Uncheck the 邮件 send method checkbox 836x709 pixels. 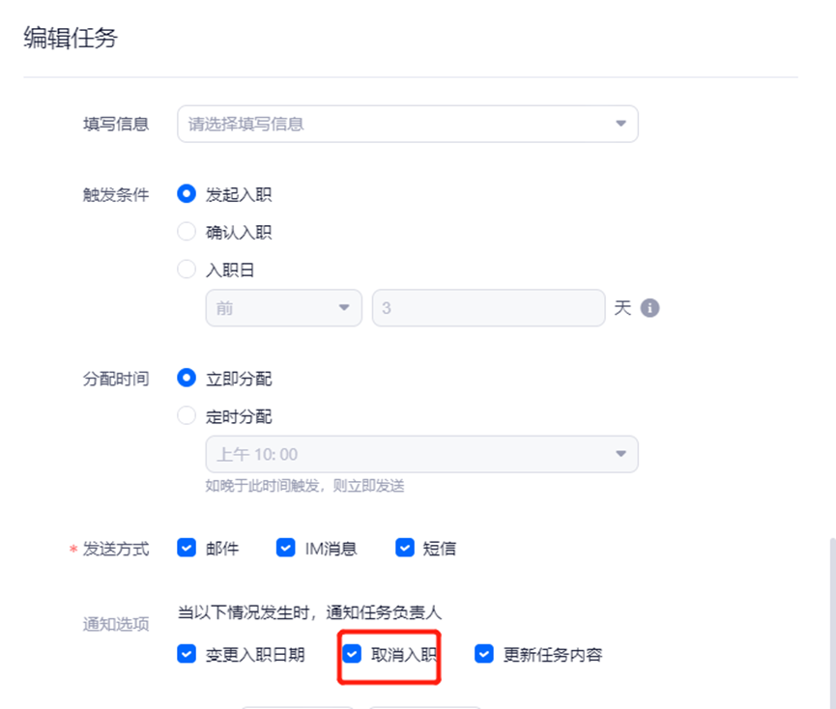point(187,548)
